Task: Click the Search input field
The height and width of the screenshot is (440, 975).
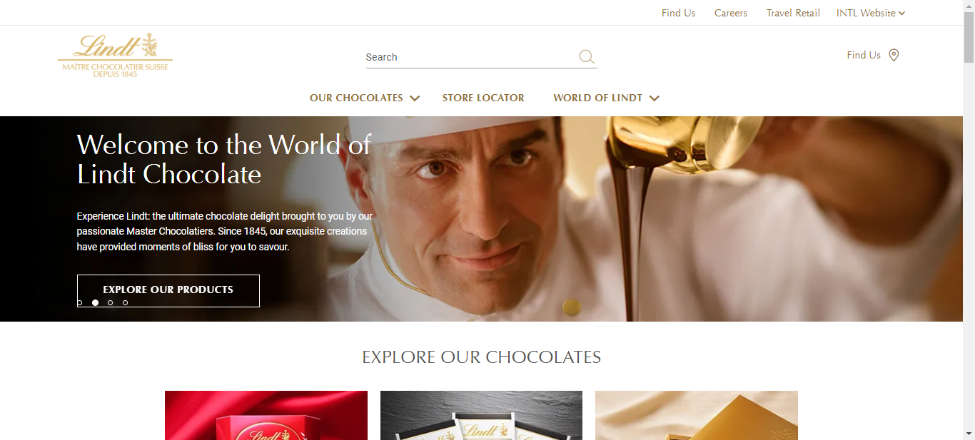Action: tap(471, 57)
